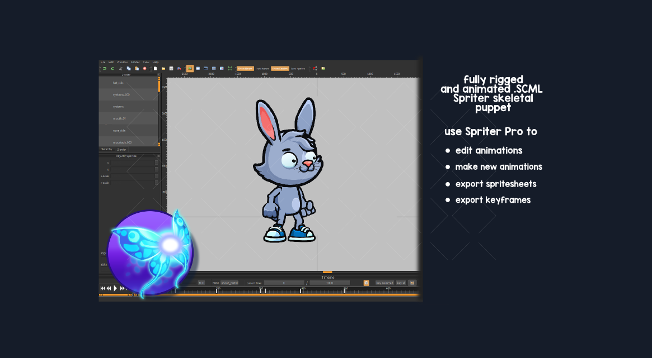Click the orange loop toggle icon on the timeline
652x358 pixels.
[367, 283]
